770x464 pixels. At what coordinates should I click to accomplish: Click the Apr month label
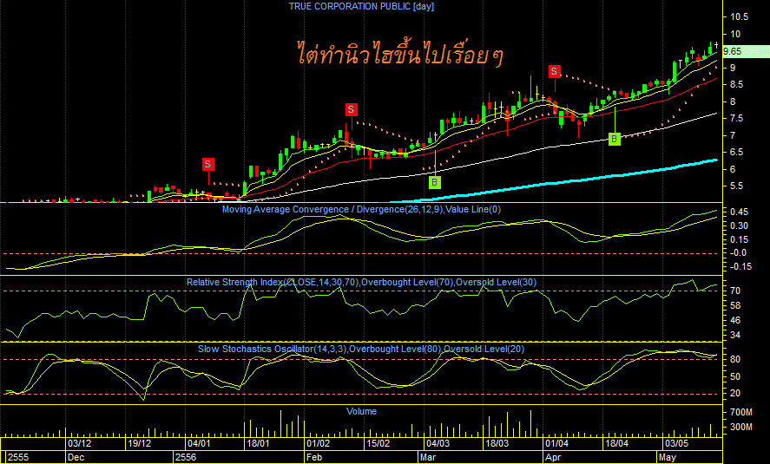point(554,457)
